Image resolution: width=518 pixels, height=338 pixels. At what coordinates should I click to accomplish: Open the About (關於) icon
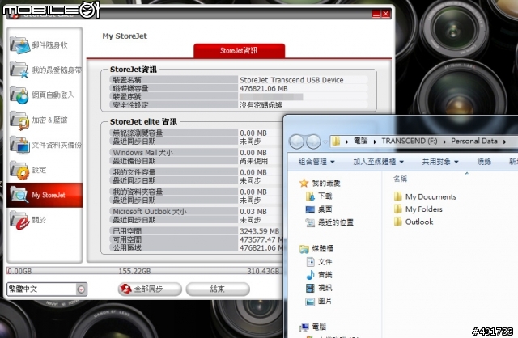pos(19,220)
